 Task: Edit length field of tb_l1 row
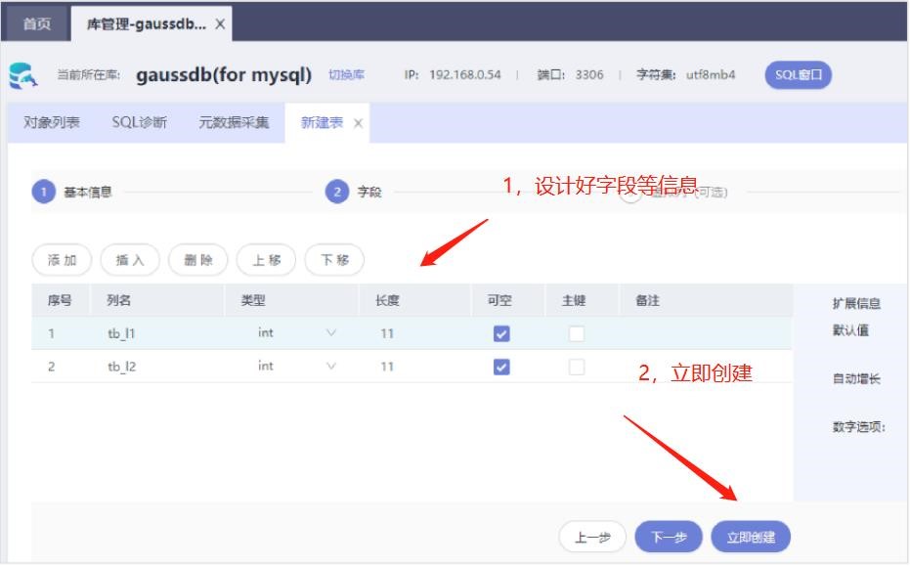(x=387, y=333)
